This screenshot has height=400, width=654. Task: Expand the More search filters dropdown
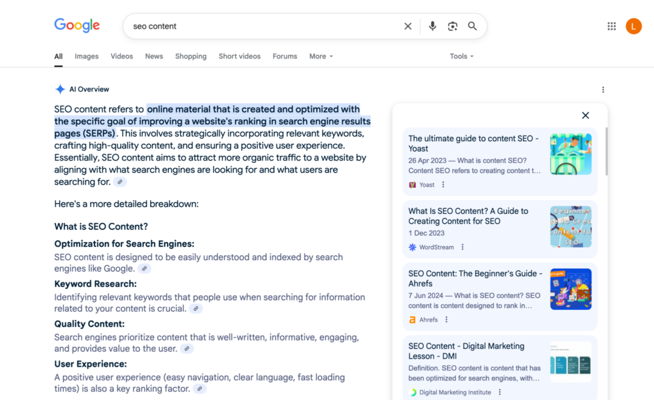tap(321, 56)
